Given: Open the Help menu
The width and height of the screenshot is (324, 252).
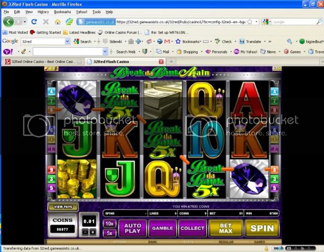Looking at the screenshot, I should point(109,12).
